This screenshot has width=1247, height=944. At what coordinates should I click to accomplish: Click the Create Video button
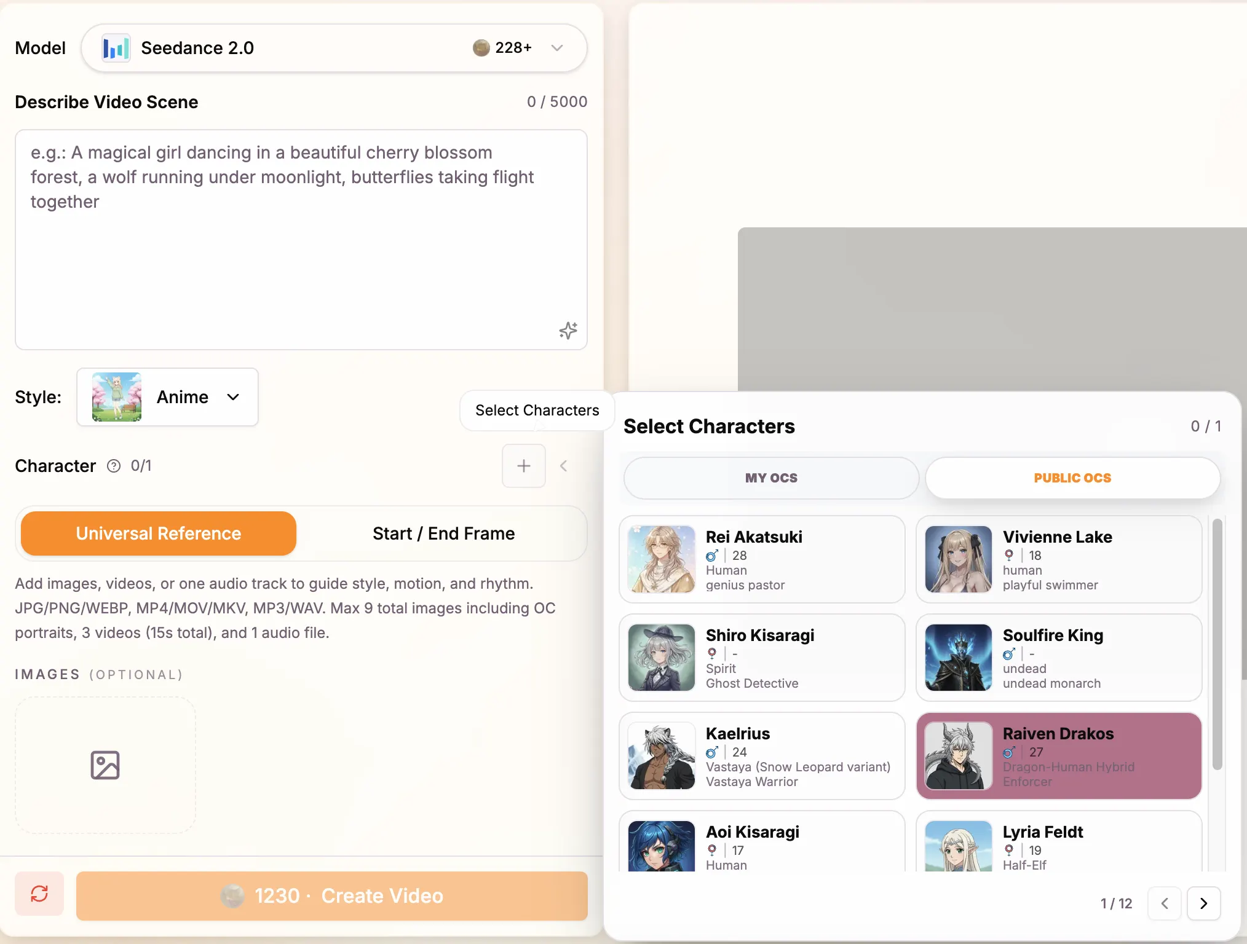(x=331, y=896)
